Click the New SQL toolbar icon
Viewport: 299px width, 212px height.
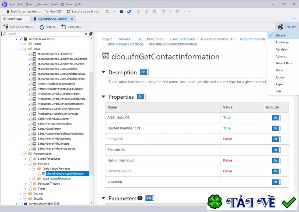pyautogui.click(x=47, y=12)
